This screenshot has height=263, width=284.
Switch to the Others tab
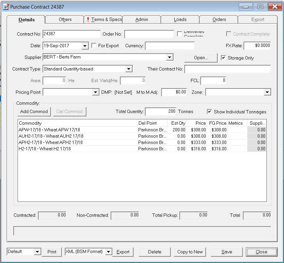pyautogui.click(x=65, y=19)
